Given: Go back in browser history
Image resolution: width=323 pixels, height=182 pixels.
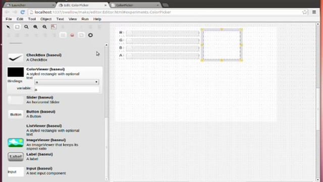Looking at the screenshot, I should click(x=8, y=12).
